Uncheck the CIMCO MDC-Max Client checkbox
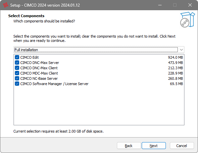The width and height of the screenshot is (198, 153). click(17, 73)
